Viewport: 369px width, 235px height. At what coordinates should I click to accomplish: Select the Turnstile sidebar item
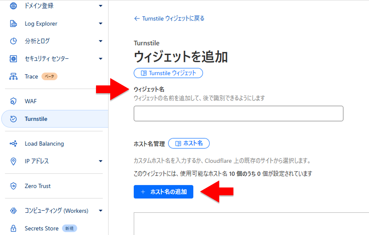coord(55,119)
